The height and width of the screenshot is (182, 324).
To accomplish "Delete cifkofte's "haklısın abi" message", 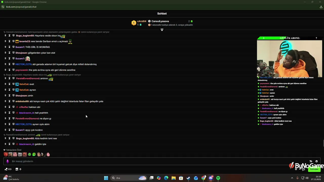I will point(5,107).
